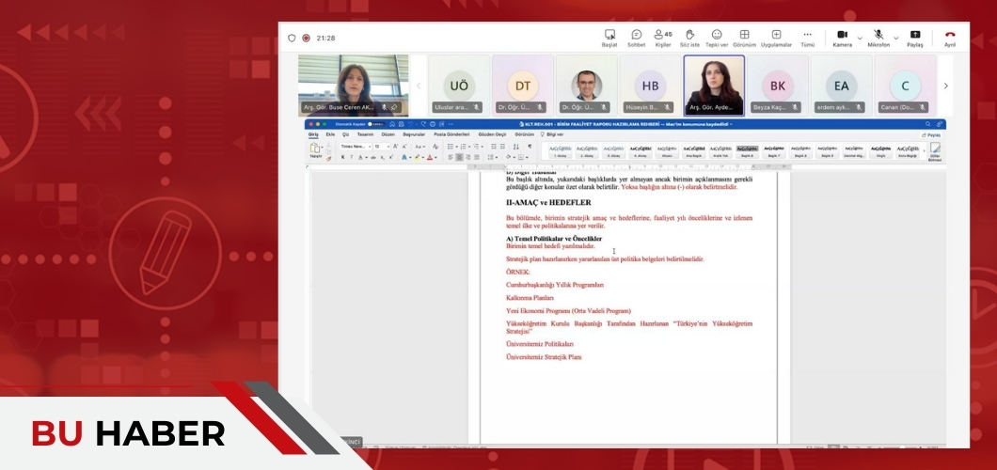This screenshot has width=997, height=470.
Task: Open Tepki ver reactions
Action: 717,38
